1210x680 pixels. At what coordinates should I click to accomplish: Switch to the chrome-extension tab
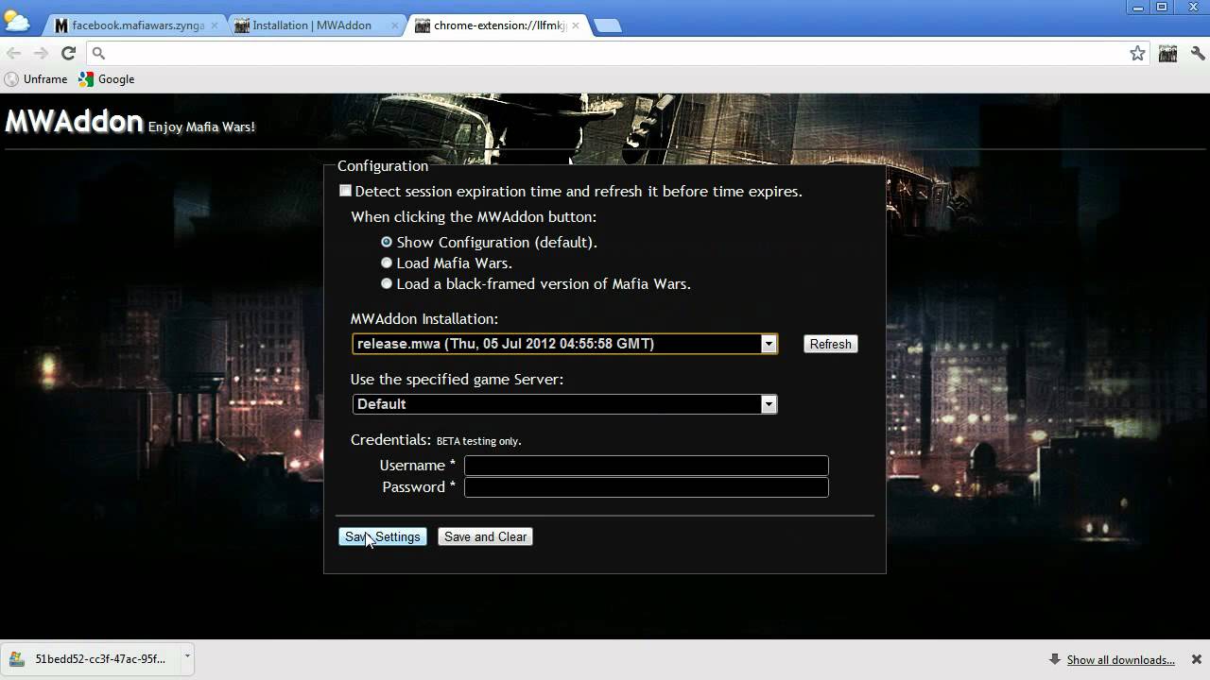click(x=498, y=25)
